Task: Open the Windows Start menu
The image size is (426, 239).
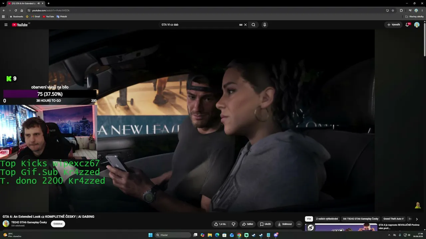Action: pyautogui.click(x=150, y=235)
